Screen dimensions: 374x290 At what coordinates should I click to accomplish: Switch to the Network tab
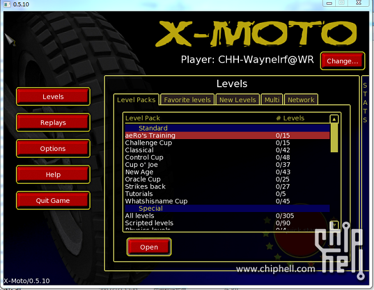tap(301, 100)
